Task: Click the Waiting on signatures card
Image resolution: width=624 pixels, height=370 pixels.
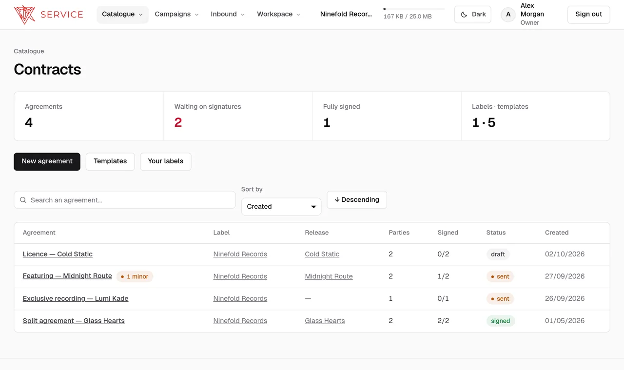Action: coord(238,116)
